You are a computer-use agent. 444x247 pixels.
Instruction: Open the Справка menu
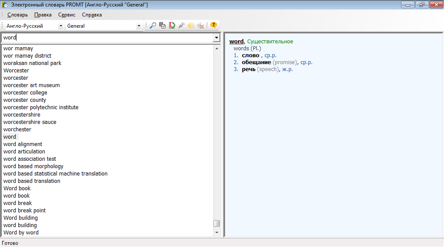92,15
